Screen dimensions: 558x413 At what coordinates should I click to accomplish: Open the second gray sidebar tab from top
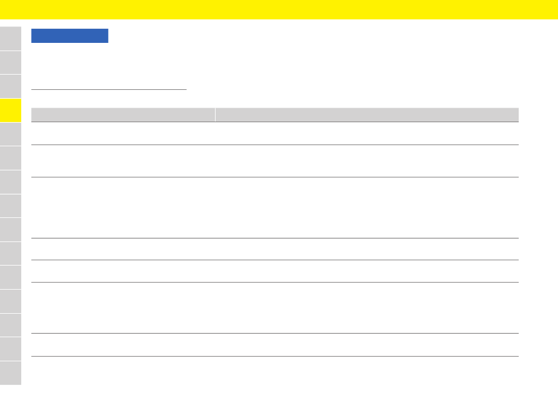pyautogui.click(x=11, y=63)
